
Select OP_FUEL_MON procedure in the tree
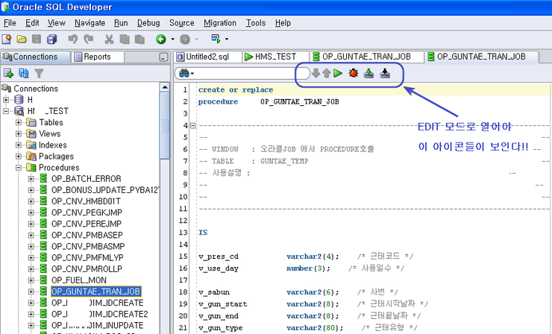tap(79, 280)
